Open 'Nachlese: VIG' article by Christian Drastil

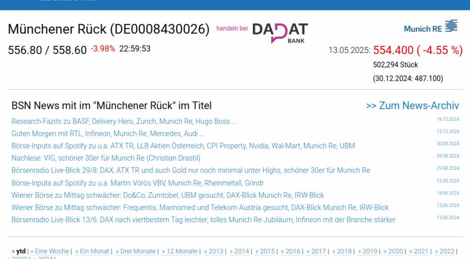(x=106, y=158)
